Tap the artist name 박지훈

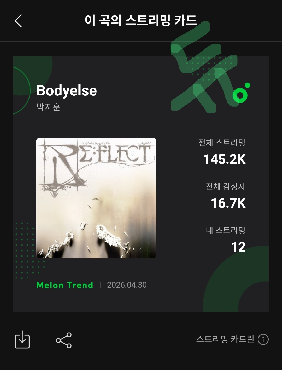[49, 107]
